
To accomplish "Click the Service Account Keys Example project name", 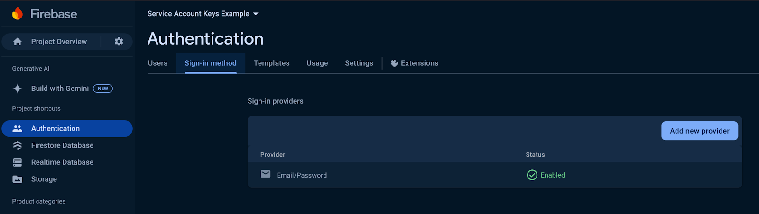I will (198, 14).
